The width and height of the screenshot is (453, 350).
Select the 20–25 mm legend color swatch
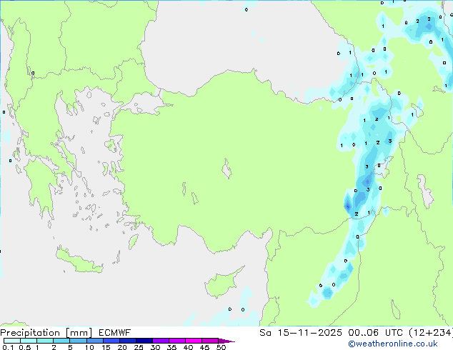[128, 341]
